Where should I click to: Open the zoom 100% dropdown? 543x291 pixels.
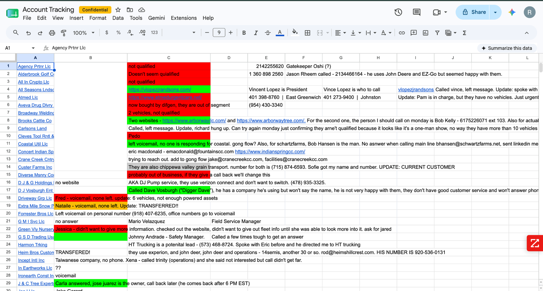point(84,33)
